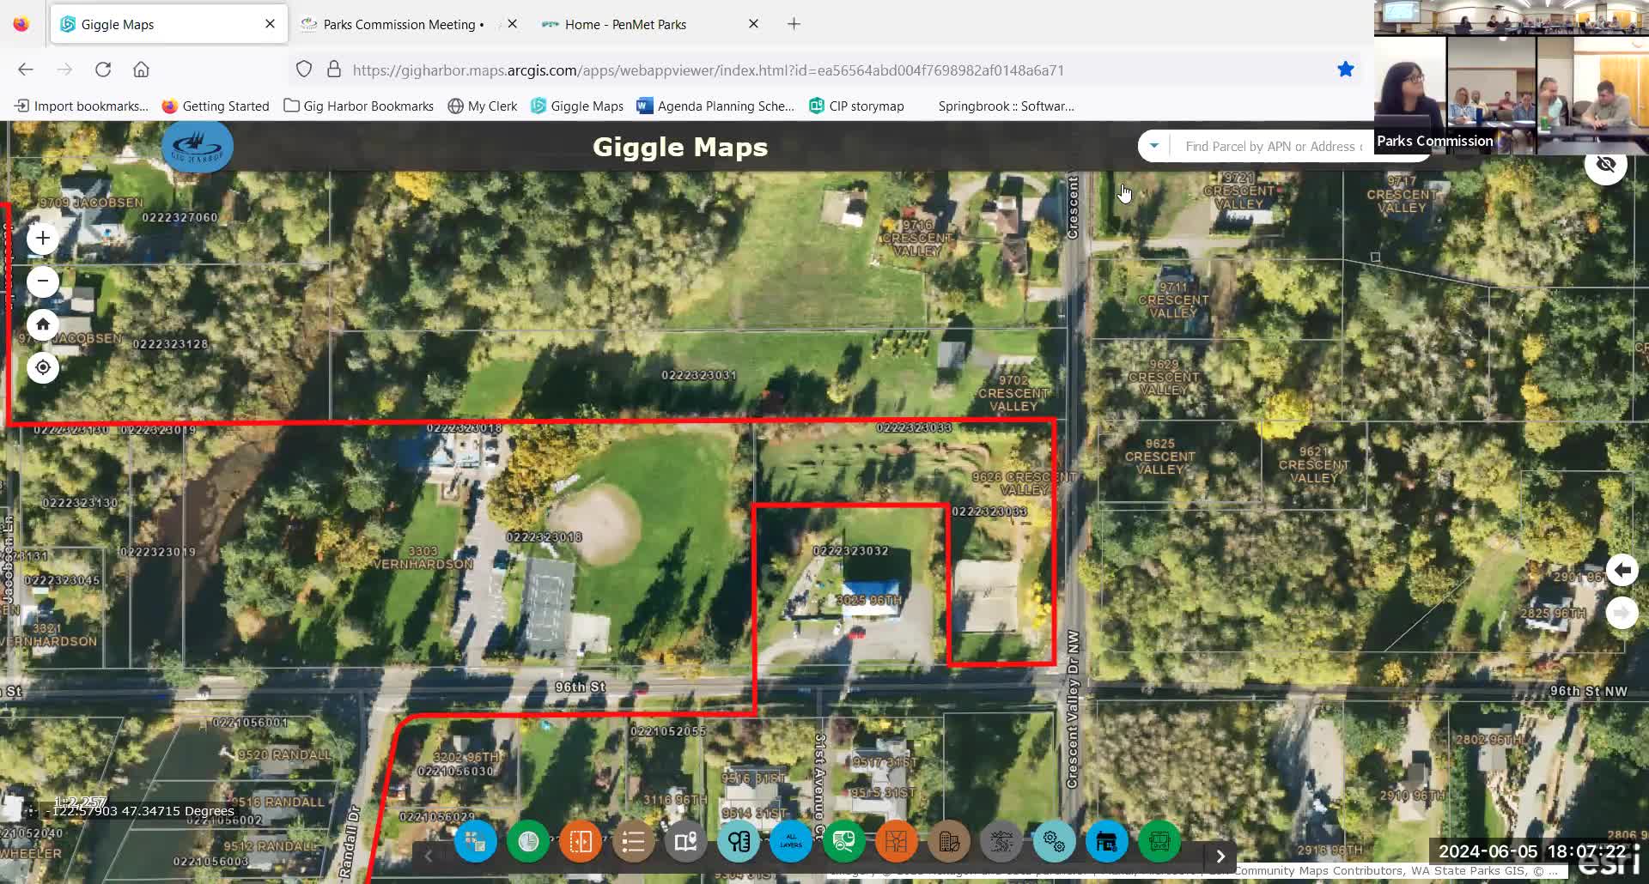Open the green pie chart widget

point(528,842)
